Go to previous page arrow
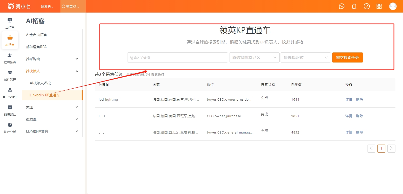The height and width of the screenshot is (194, 403). click(x=371, y=148)
